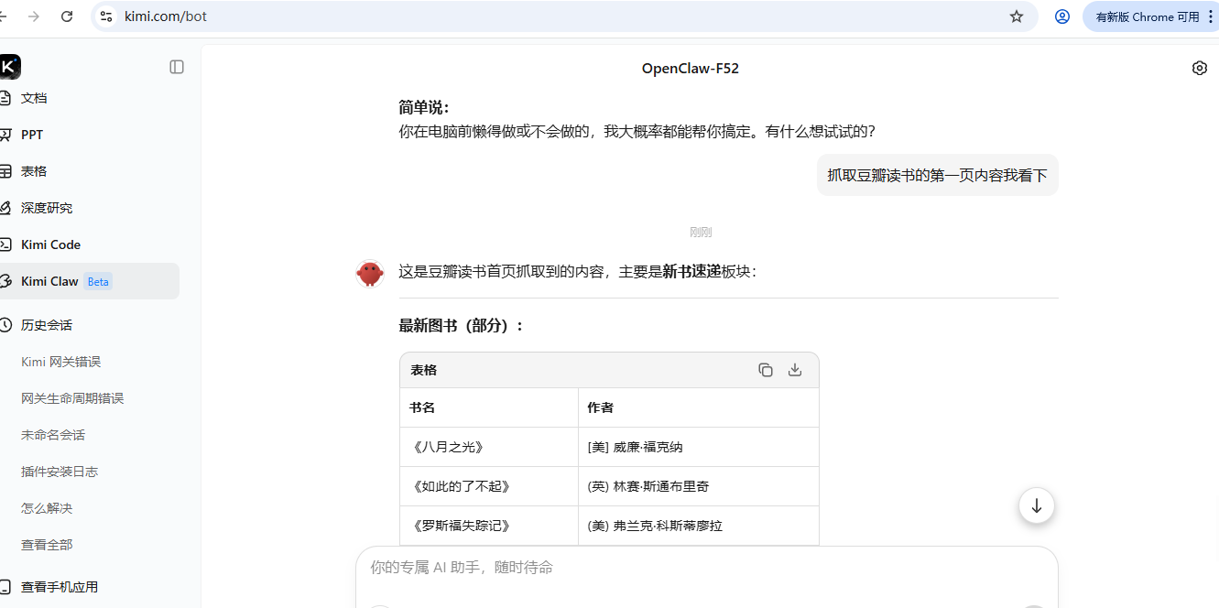Click the 历史会话 clock icon

[x=5, y=325]
